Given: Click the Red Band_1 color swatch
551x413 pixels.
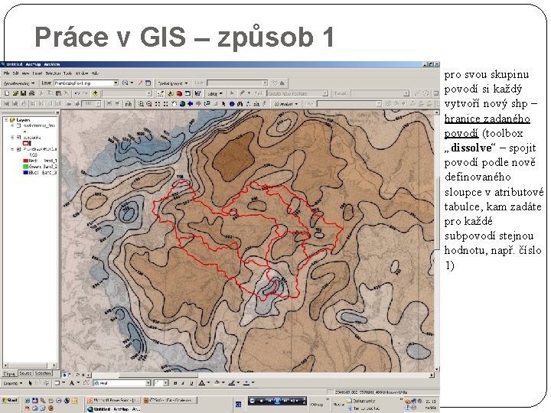Looking at the screenshot, I should pyautogui.click(x=25, y=161).
